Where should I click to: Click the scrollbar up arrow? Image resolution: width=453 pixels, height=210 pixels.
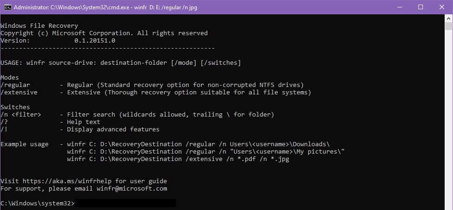[x=448, y=18]
